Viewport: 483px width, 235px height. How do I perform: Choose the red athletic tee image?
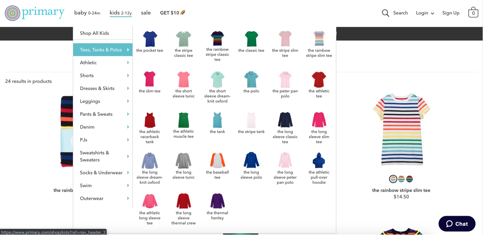319,79
